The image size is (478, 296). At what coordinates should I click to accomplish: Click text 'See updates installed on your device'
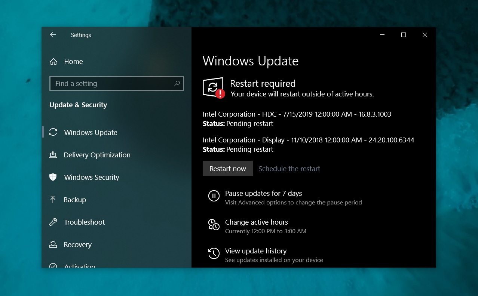point(274,260)
